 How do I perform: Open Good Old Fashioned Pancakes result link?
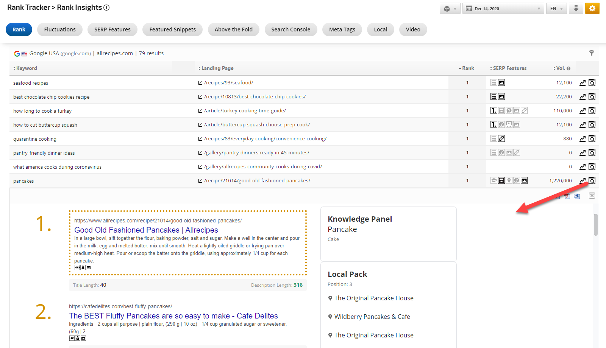[146, 230]
